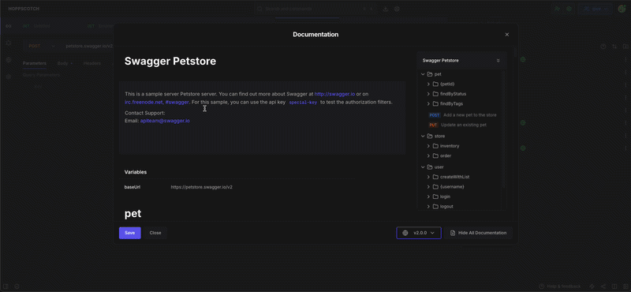The height and width of the screenshot is (292, 631).
Task: Expand the logout folder
Action: pos(428,206)
